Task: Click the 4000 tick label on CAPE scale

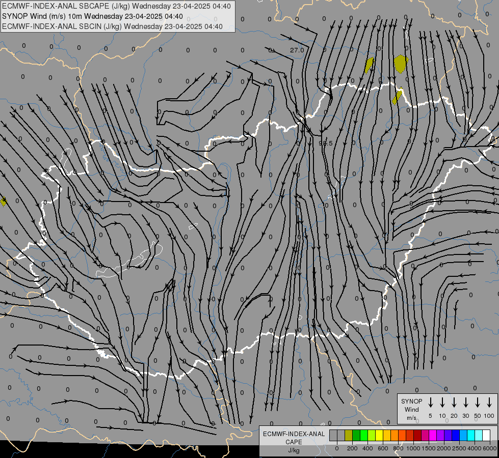Action: pos(475,448)
